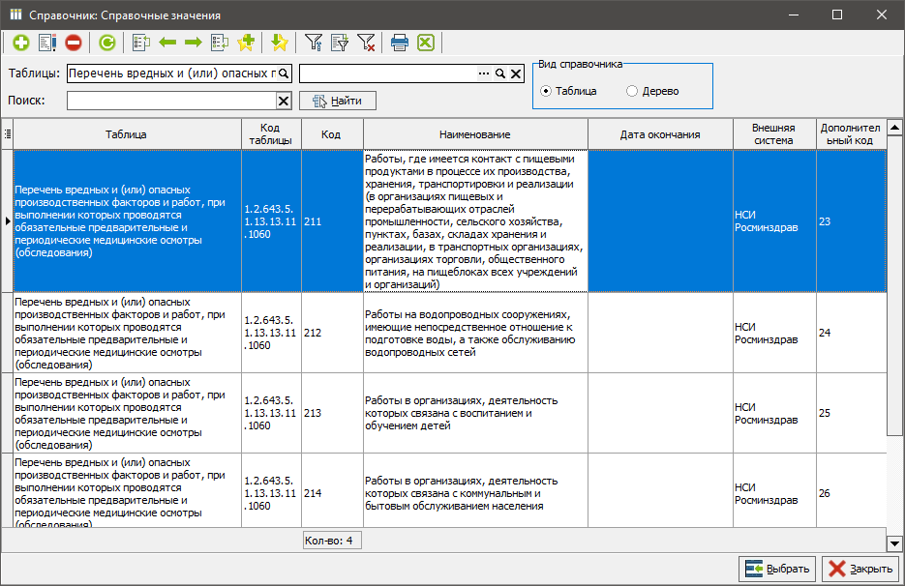Screen dimensions: 905x586
Task: Select row about 'воспитанием и обучением детей'
Action: (x=475, y=413)
